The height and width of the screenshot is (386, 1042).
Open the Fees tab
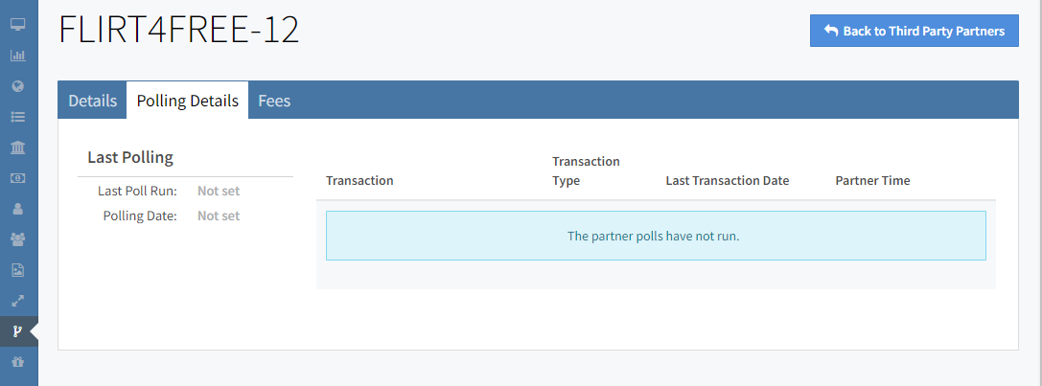[274, 101]
